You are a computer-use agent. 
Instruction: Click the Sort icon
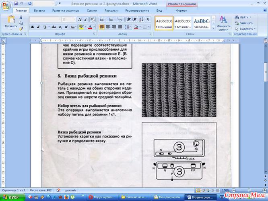pyautogui.click(x=141, y=19)
